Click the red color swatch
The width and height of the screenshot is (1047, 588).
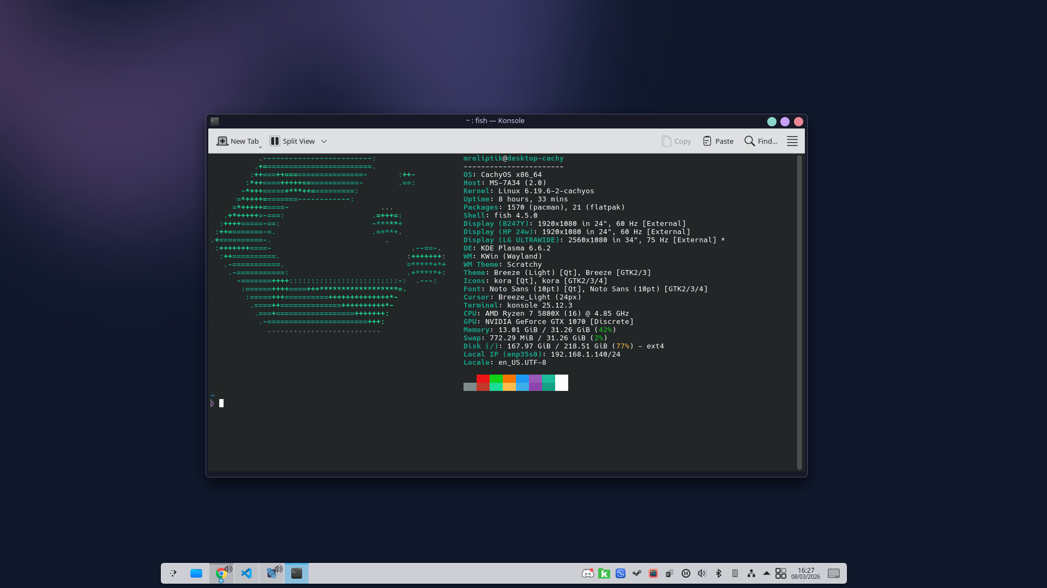(x=483, y=378)
